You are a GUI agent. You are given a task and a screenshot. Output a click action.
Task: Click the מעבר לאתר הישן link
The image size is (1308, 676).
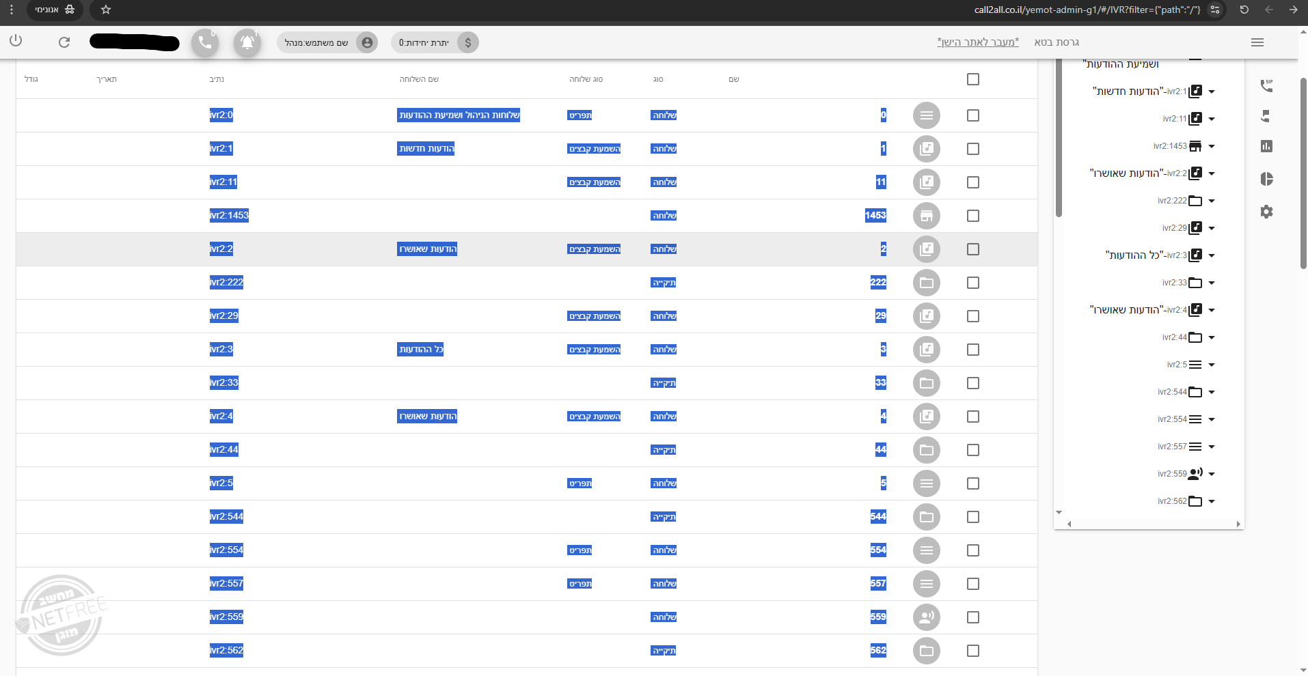[977, 42]
